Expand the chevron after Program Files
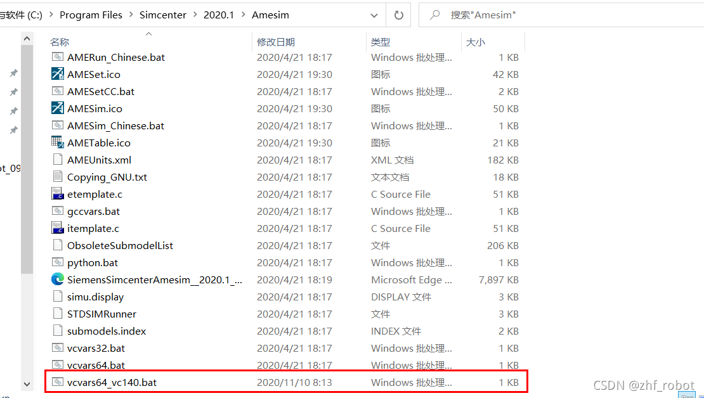 tap(131, 15)
